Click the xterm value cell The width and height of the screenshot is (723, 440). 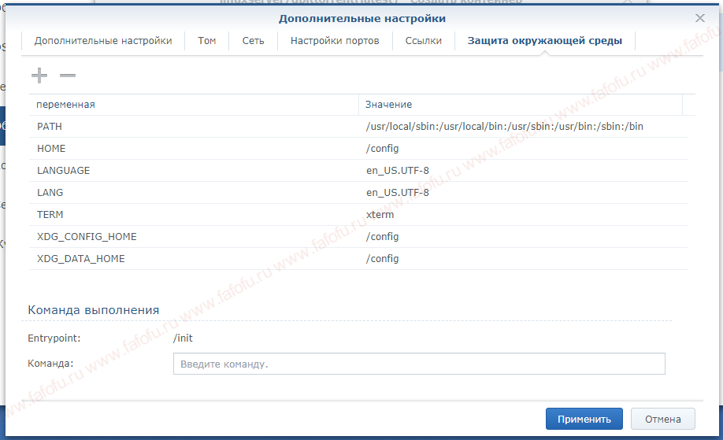pyautogui.click(x=380, y=215)
